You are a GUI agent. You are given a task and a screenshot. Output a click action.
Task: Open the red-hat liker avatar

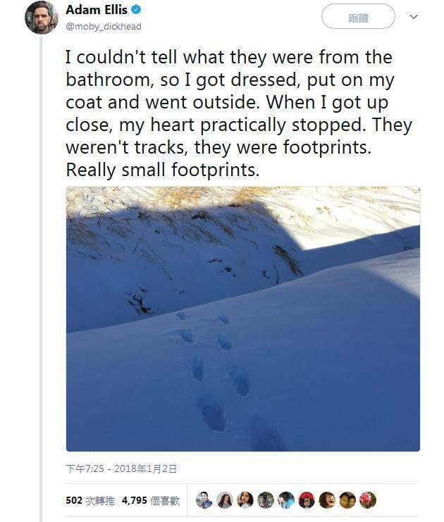[x=307, y=500]
